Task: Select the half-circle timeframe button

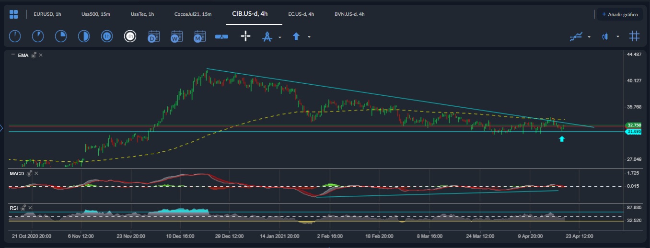Action: 84,36
